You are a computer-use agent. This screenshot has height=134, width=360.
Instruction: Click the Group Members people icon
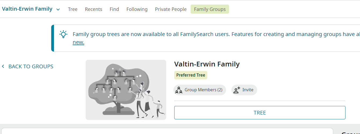(x=179, y=90)
